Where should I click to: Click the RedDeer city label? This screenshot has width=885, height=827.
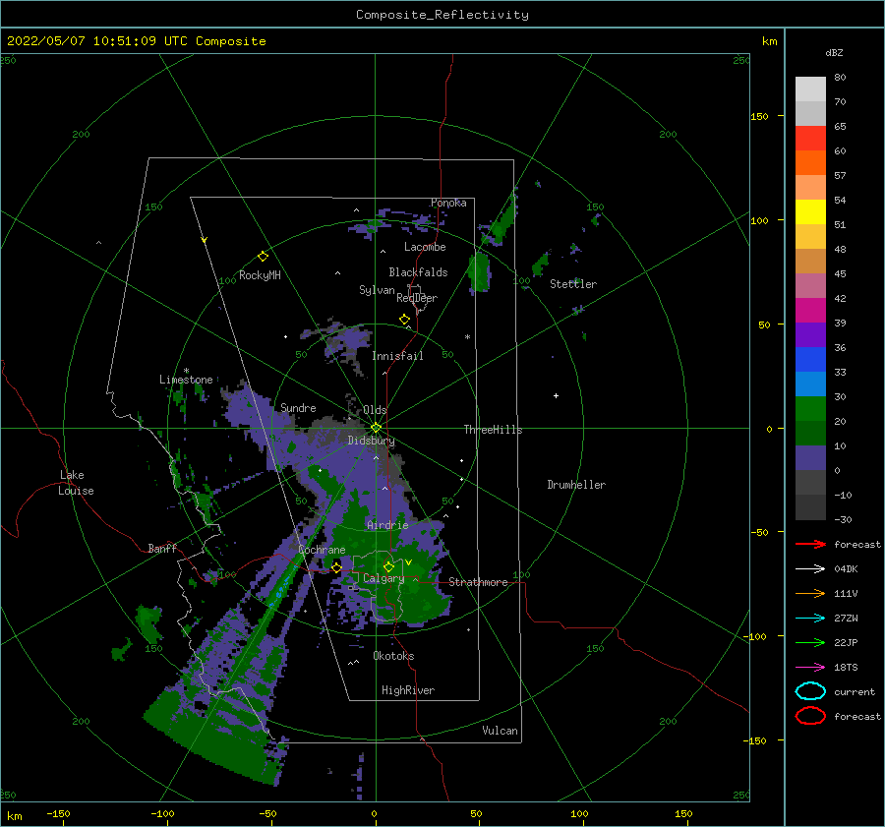tap(417, 298)
